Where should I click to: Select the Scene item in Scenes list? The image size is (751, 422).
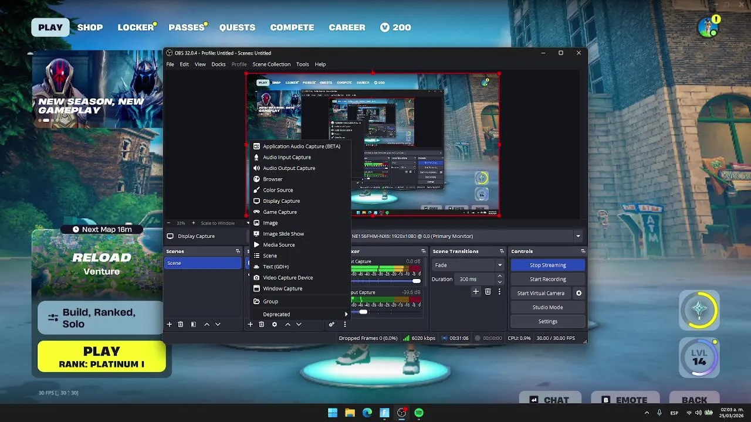(203, 263)
